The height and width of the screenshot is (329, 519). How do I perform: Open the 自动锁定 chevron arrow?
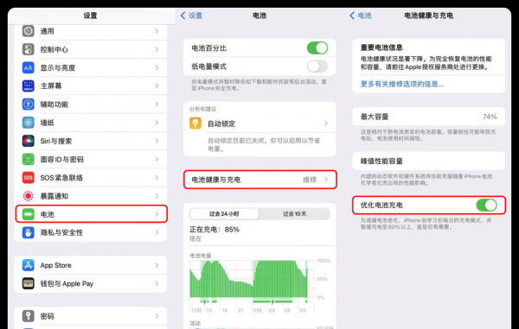[x=326, y=123]
